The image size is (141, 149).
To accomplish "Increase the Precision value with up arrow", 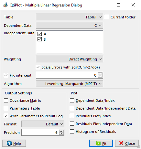I will click(61, 131).
